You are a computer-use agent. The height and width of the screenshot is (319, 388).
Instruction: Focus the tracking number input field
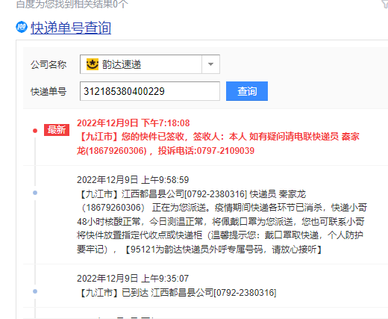(x=150, y=91)
